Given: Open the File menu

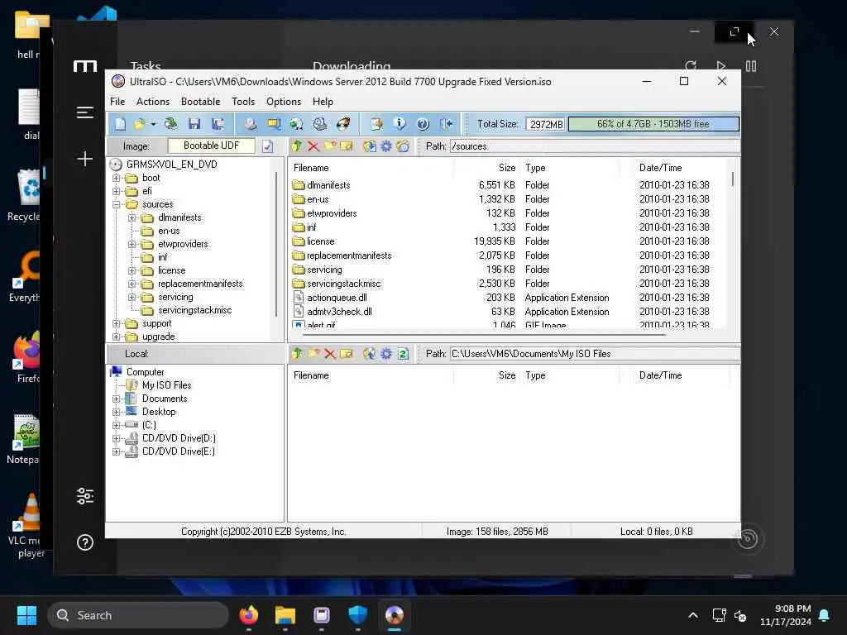Looking at the screenshot, I should pyautogui.click(x=117, y=102).
